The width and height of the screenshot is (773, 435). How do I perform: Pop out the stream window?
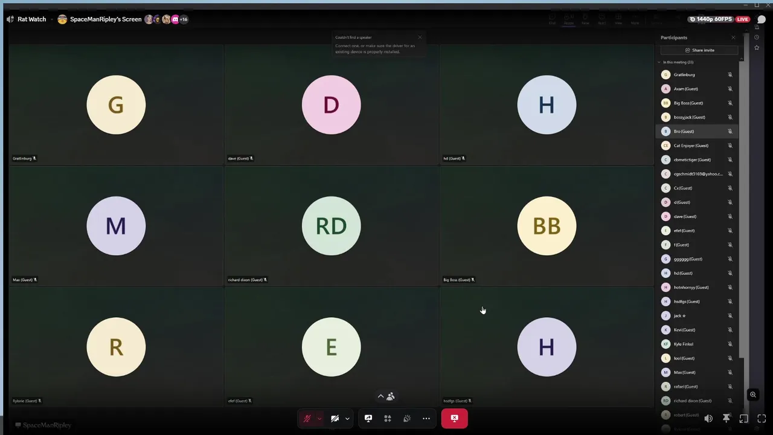pos(744,418)
